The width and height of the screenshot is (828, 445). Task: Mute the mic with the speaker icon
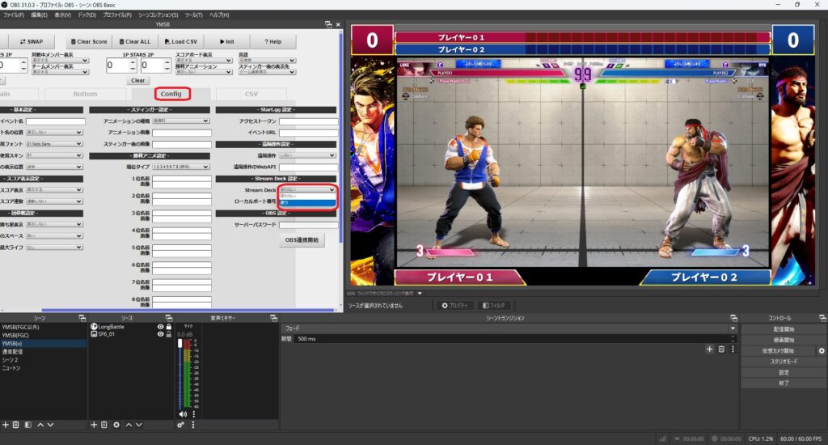183,414
